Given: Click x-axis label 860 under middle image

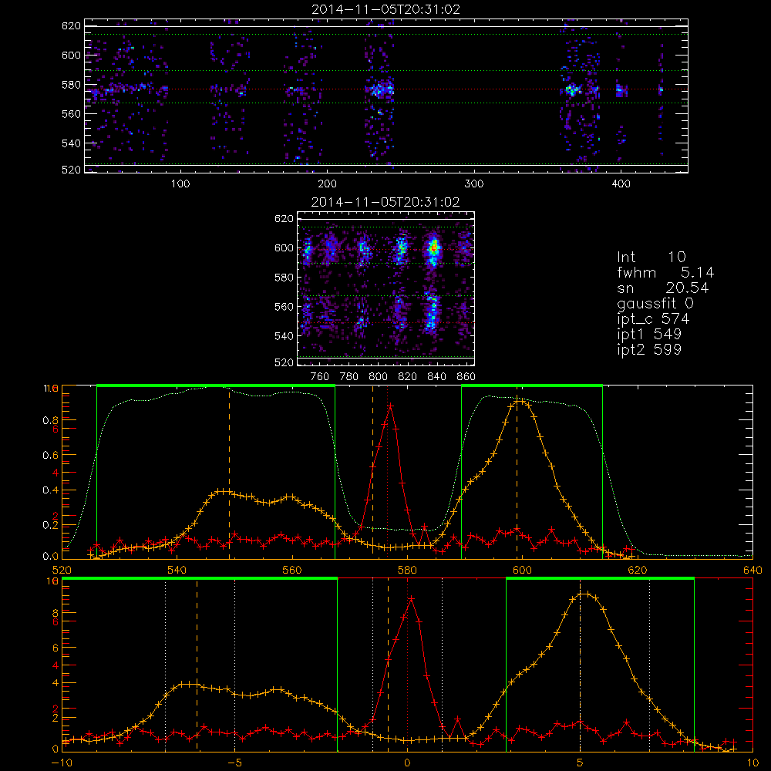Looking at the screenshot, I should tap(466, 377).
